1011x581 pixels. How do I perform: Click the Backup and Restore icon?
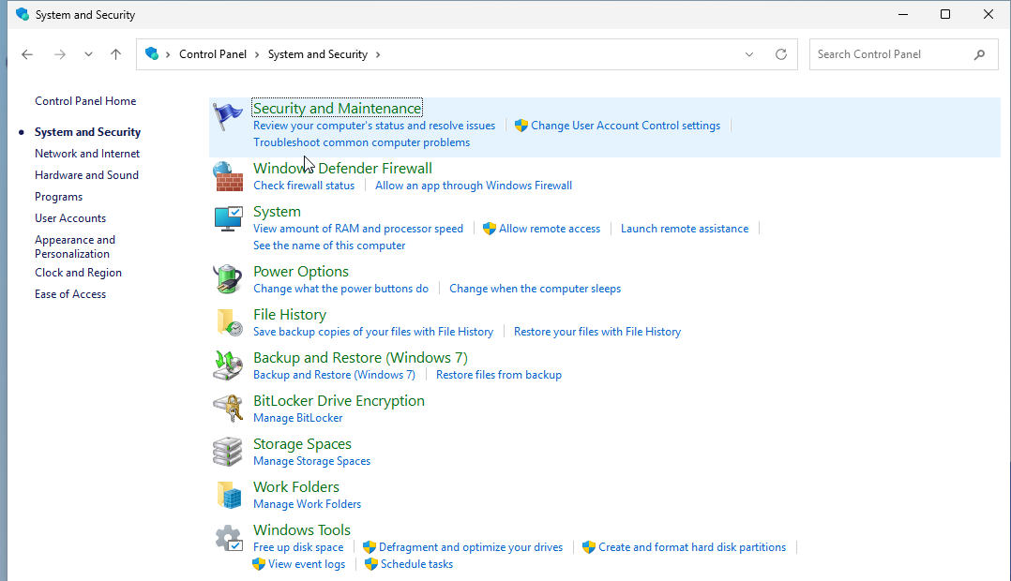pyautogui.click(x=228, y=365)
